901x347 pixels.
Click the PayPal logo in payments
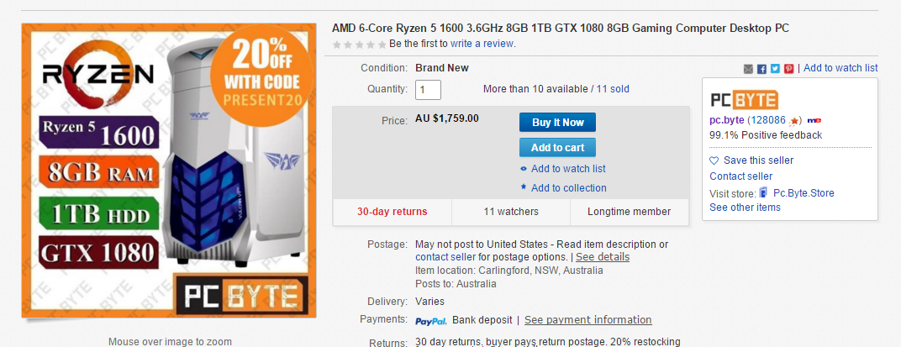coord(431,320)
